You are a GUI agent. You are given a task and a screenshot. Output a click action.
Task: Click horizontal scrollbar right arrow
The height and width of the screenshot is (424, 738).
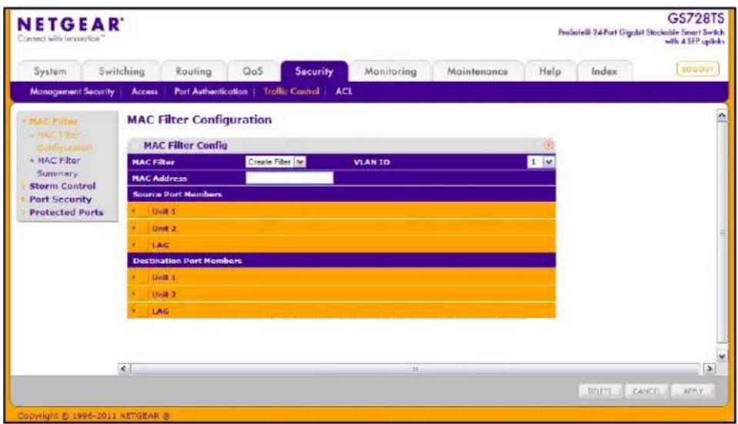tap(709, 369)
